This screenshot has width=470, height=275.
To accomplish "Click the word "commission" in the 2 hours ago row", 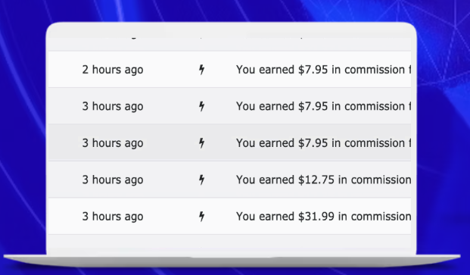I will click(x=375, y=70).
